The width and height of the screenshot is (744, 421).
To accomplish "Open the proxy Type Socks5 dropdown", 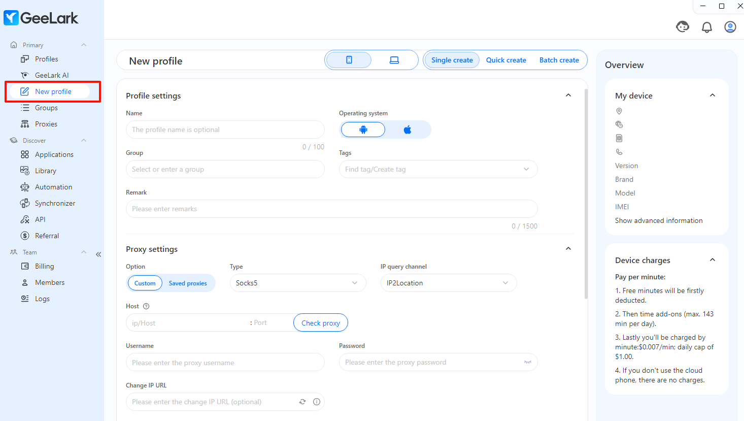I will pos(298,283).
